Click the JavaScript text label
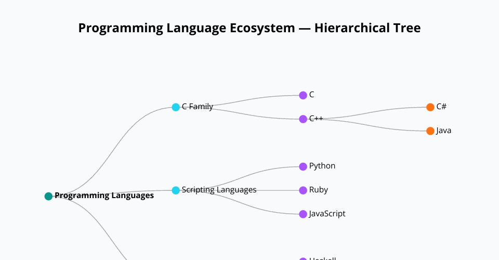This screenshot has height=260, width=499. pos(327,214)
